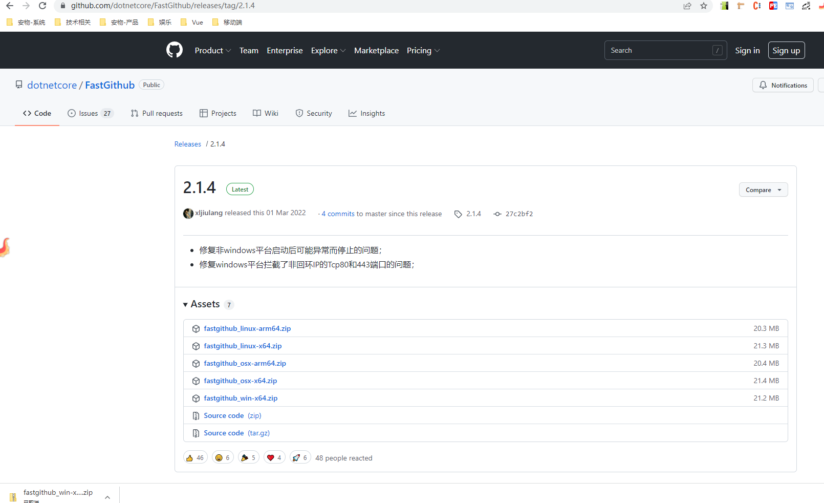Click the Public repository label
The image size is (824, 503).
151,85
